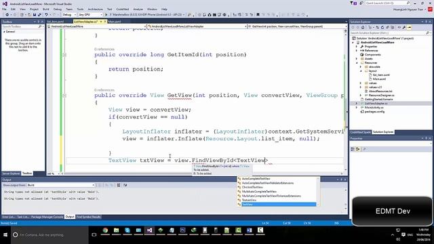Expand the Assets folder
434x244 pixels.
pos(357,59)
